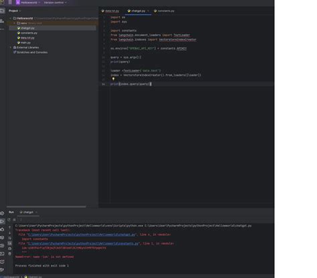Screen dimensions: 317x278
Task: Click the More tool windows ellipsis
Action: [2, 29]
